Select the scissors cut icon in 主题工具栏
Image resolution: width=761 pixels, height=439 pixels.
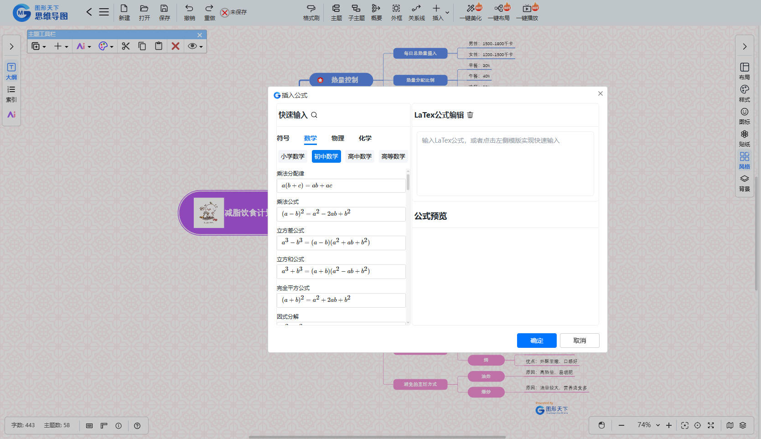126,46
